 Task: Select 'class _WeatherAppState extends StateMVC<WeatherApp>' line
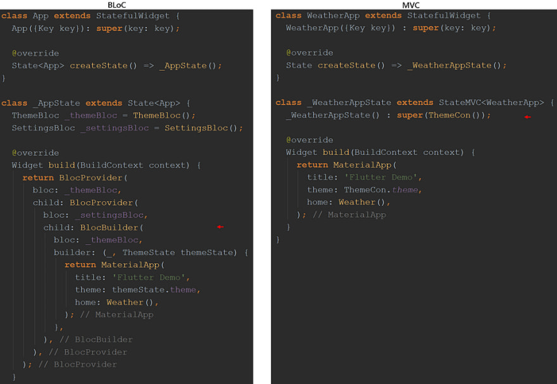pyautogui.click(x=410, y=103)
